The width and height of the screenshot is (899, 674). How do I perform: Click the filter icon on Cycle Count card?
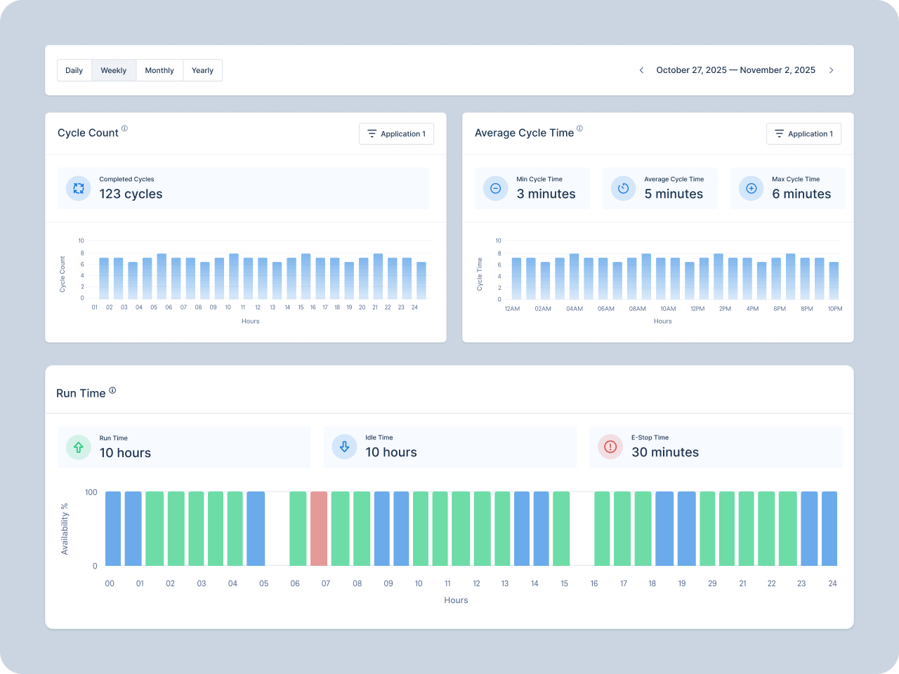pos(373,133)
